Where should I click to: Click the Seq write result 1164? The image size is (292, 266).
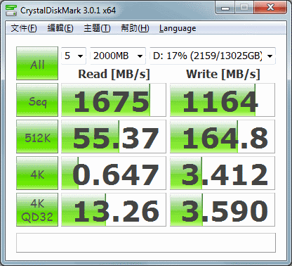pyautogui.click(x=223, y=100)
